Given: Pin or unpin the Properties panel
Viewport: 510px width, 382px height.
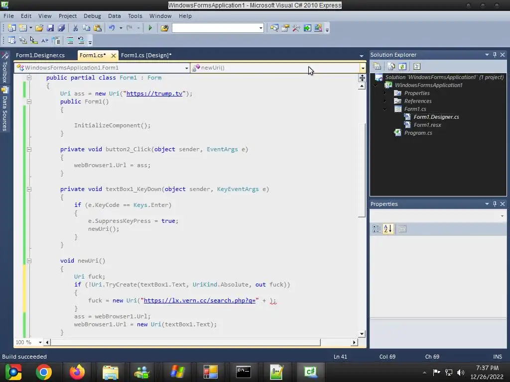Looking at the screenshot, I should tap(495, 203).
